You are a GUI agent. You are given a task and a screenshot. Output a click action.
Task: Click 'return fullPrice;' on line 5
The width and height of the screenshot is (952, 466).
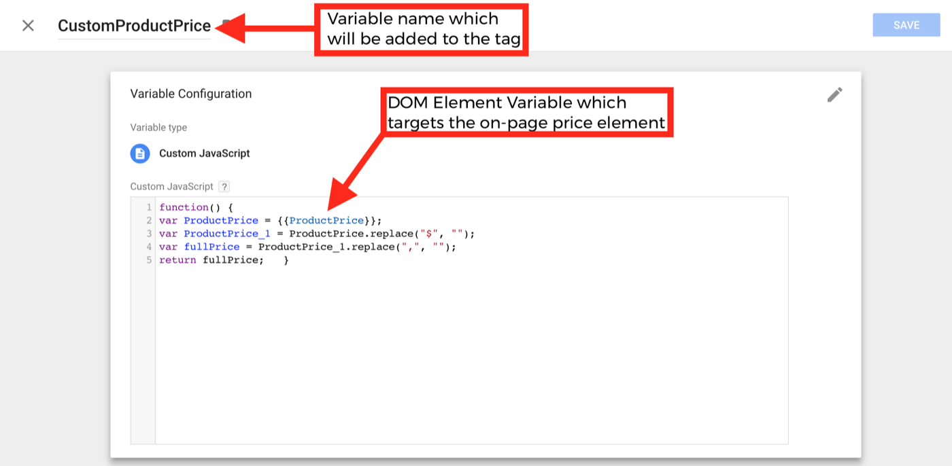point(211,260)
